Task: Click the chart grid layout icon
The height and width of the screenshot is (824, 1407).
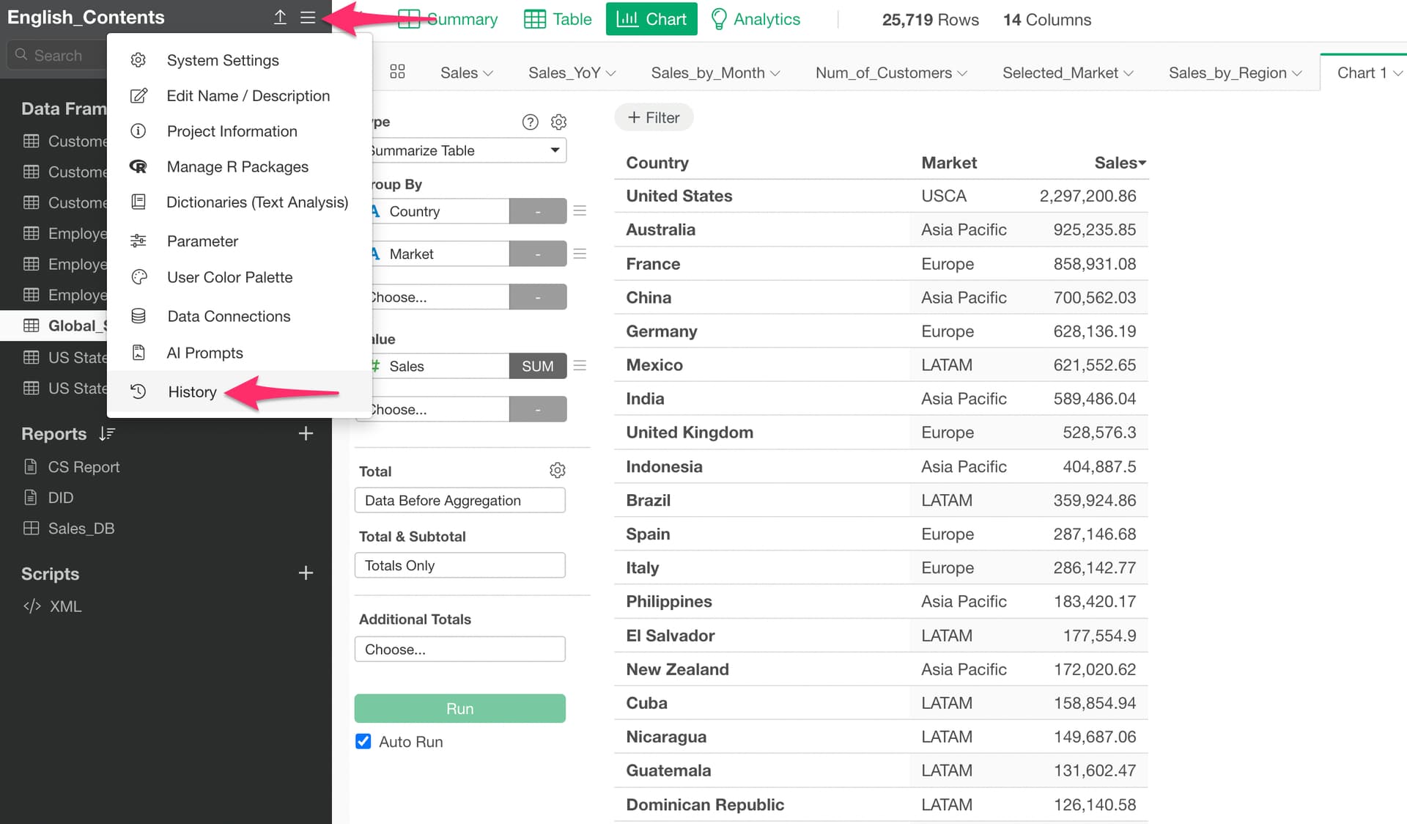Action: coord(397,72)
